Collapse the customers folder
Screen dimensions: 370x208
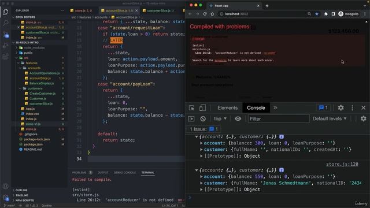point(35,88)
